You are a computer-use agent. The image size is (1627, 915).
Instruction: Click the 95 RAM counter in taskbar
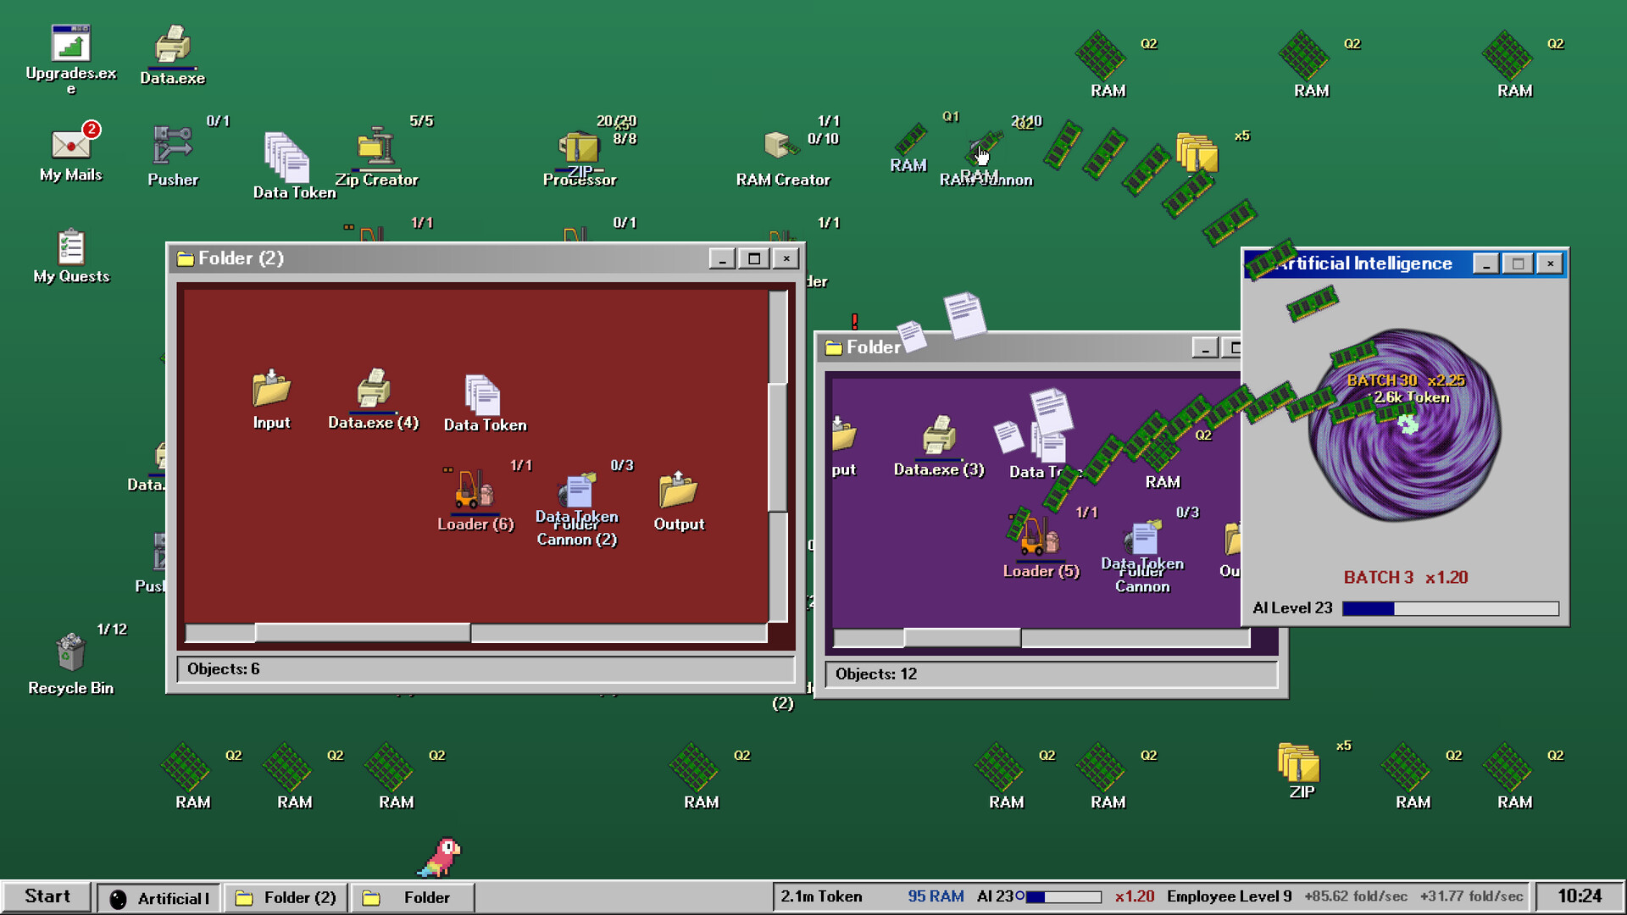(936, 896)
